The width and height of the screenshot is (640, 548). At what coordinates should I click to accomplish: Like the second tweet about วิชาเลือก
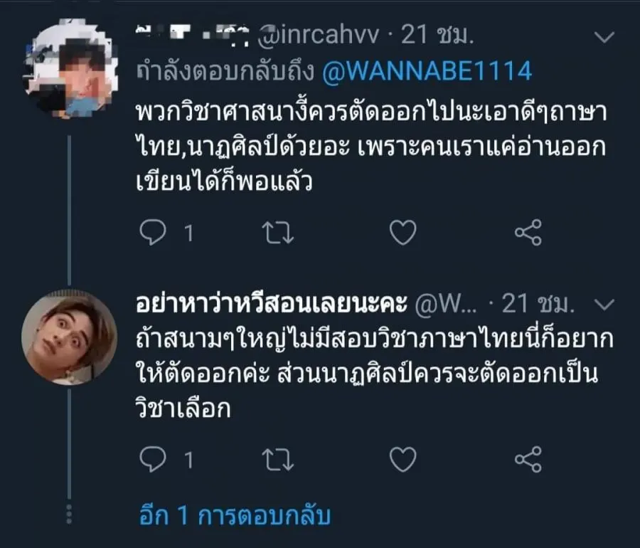point(404,460)
